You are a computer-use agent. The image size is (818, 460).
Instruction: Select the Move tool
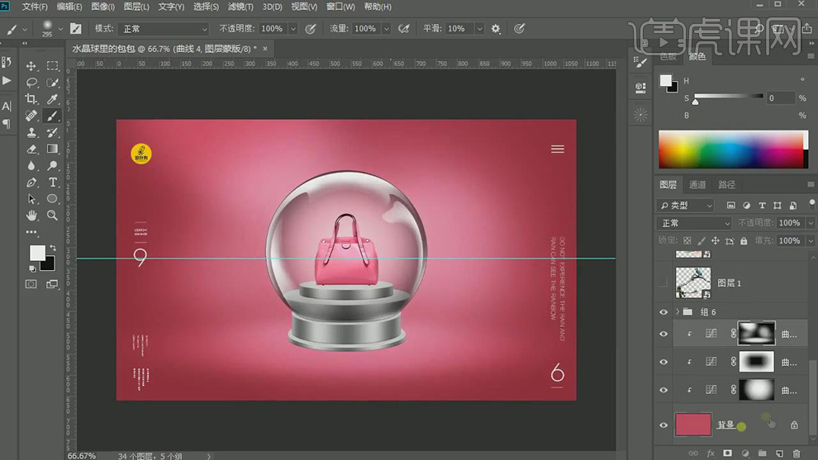(31, 65)
